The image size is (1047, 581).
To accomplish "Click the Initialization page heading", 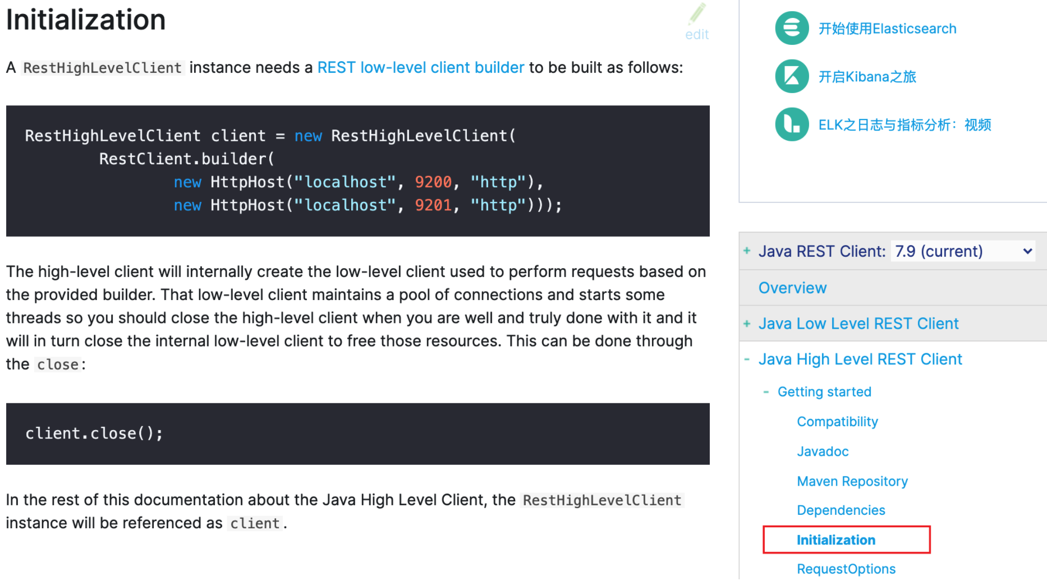I will 86,20.
